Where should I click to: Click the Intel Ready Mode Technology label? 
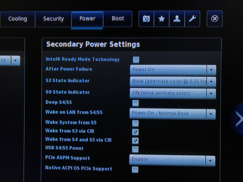click(83, 59)
